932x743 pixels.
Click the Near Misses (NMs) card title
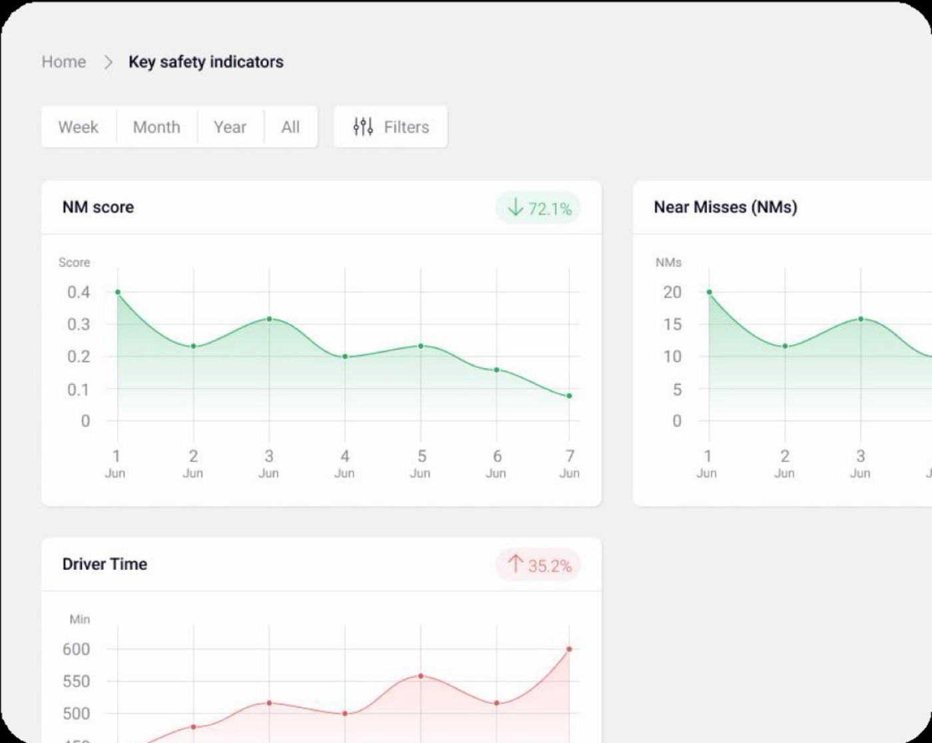[726, 207]
